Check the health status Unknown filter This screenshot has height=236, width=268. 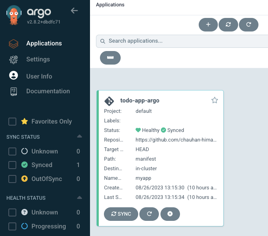pyautogui.click(x=12, y=212)
